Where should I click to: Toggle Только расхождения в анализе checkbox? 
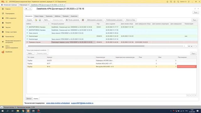pos(48,50)
